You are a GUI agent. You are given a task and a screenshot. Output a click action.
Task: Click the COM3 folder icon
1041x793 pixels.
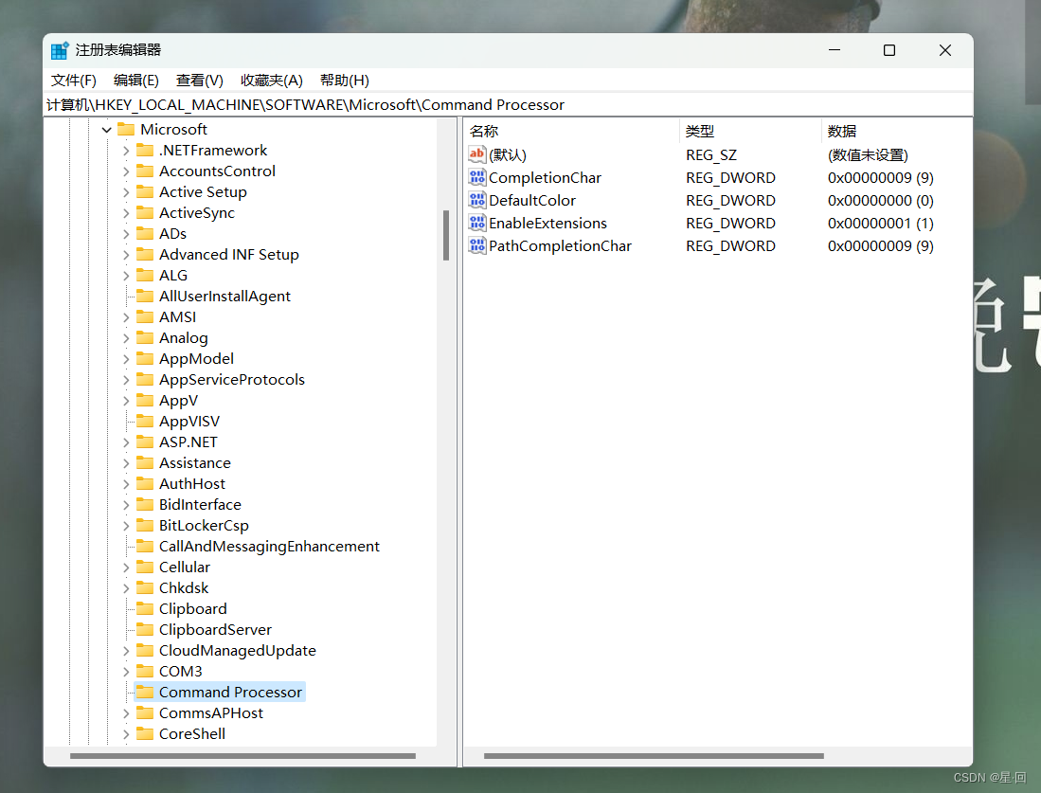[x=145, y=671]
